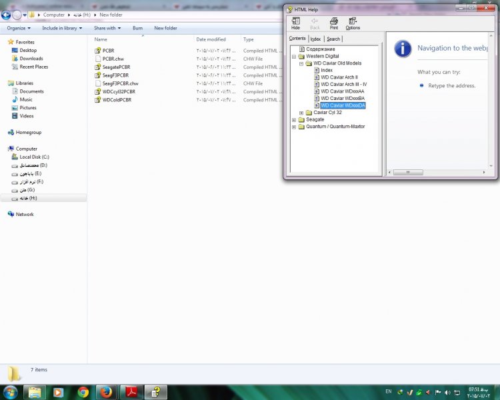Viewport: 500px width, 400px height.
Task: Open Desktop in Favorites sidebar
Action: [x=28, y=50]
